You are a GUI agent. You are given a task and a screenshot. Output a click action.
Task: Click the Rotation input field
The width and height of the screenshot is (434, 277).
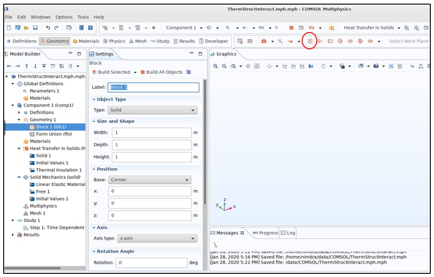[x=152, y=263]
